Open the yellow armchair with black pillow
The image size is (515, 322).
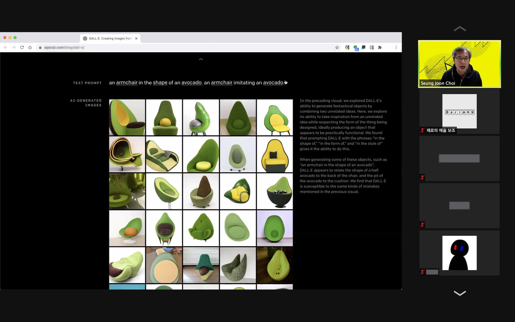[275, 154]
